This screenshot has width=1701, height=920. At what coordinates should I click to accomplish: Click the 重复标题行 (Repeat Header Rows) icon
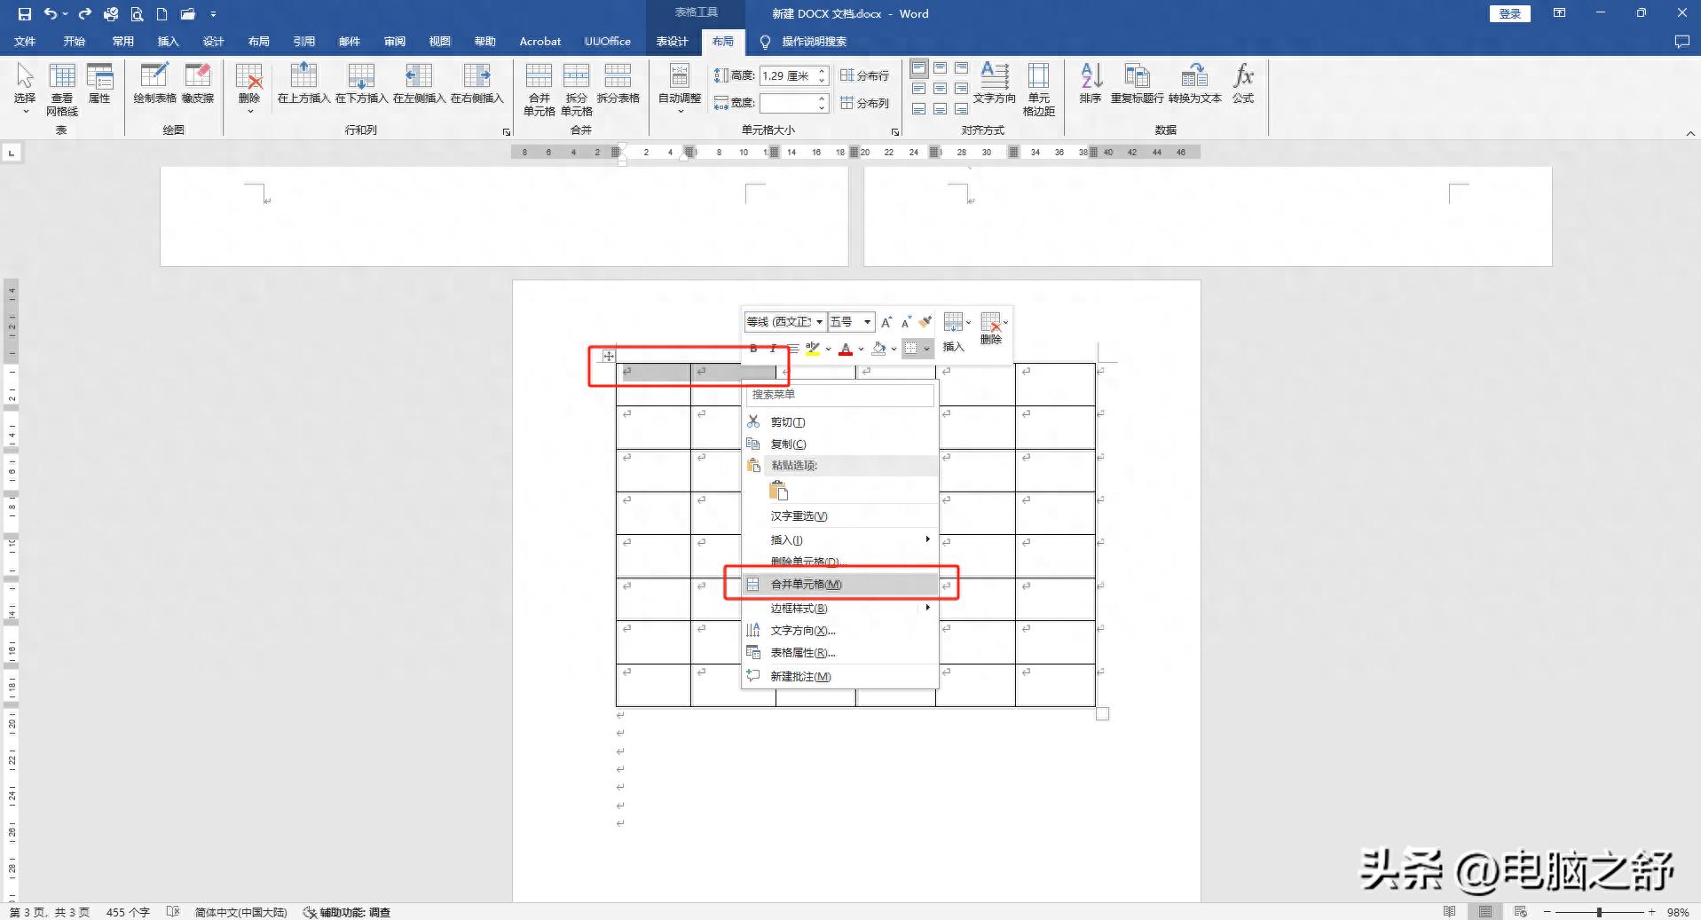1137,84
